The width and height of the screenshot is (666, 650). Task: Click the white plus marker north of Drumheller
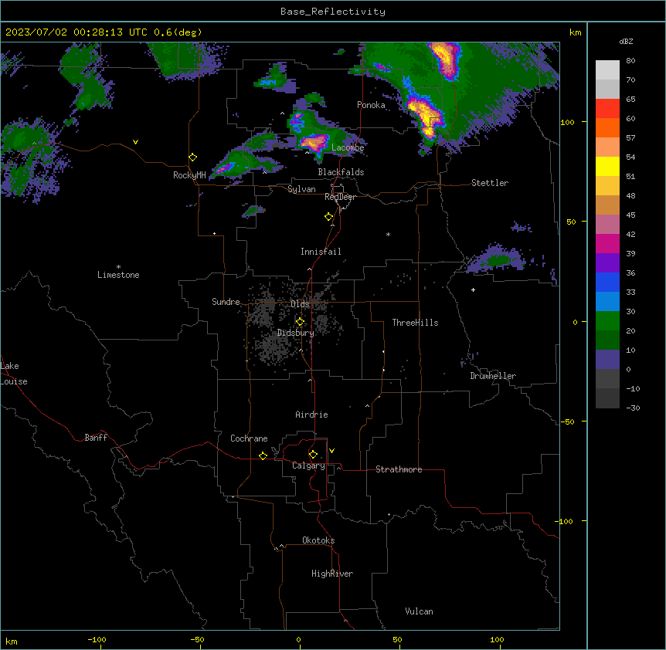pyautogui.click(x=473, y=289)
